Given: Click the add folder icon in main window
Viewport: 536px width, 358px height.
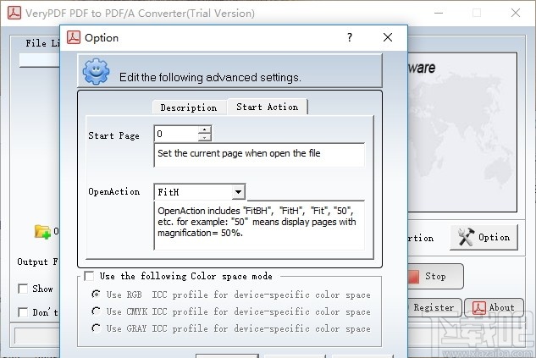Looking at the screenshot, I should tap(42, 232).
